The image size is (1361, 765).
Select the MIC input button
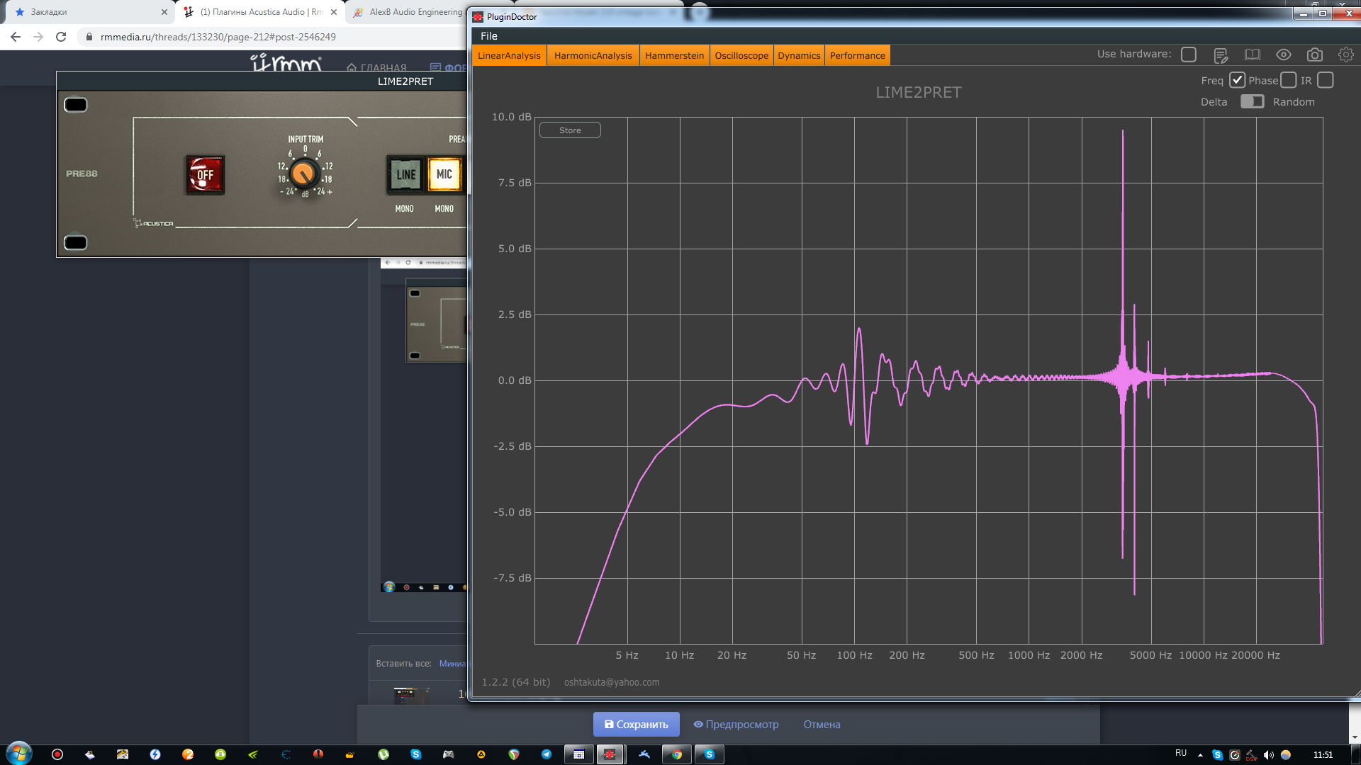444,174
